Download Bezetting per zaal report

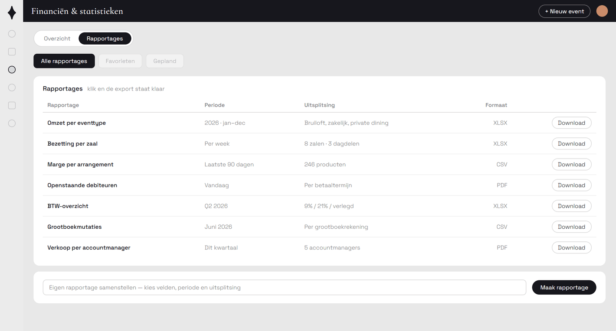pyautogui.click(x=571, y=144)
